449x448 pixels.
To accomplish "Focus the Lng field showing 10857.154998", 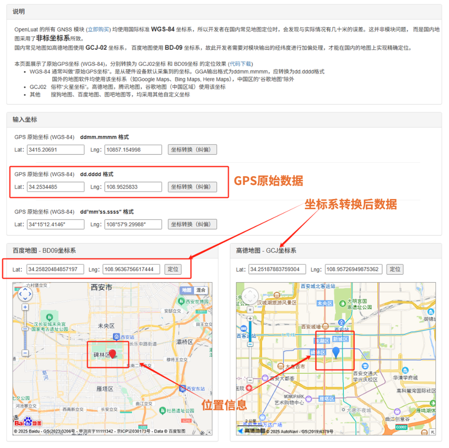I will point(133,149).
